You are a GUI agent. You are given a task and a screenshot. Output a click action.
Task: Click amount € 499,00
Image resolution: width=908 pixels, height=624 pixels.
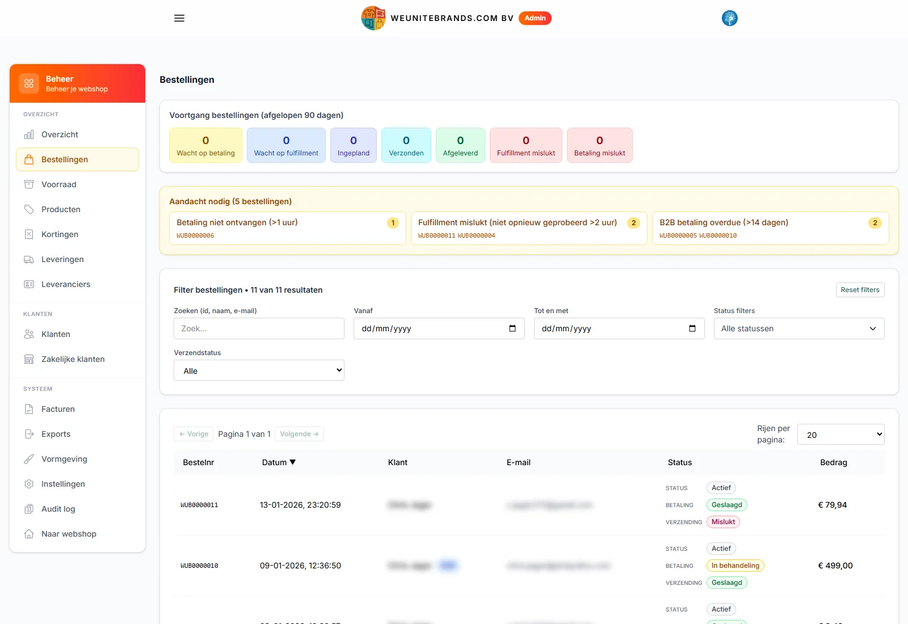pos(835,566)
